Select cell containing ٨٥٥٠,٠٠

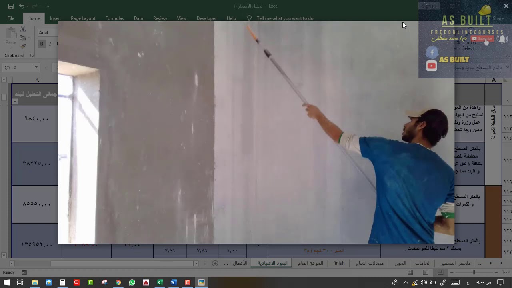click(35, 204)
